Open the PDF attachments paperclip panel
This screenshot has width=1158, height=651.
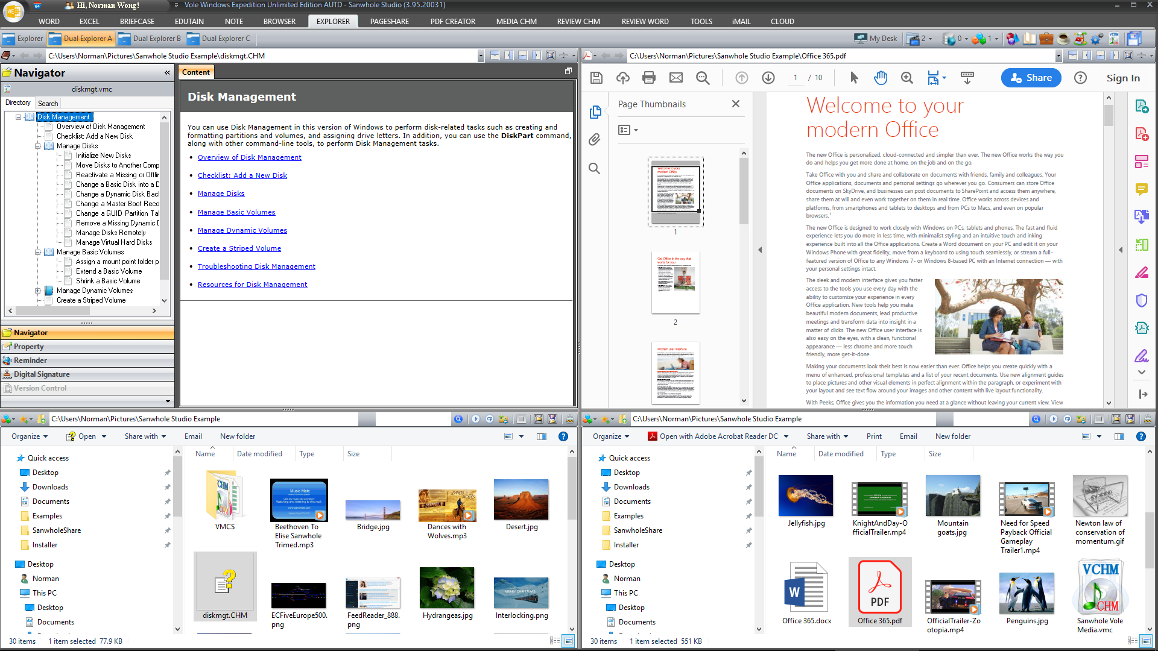tap(595, 140)
